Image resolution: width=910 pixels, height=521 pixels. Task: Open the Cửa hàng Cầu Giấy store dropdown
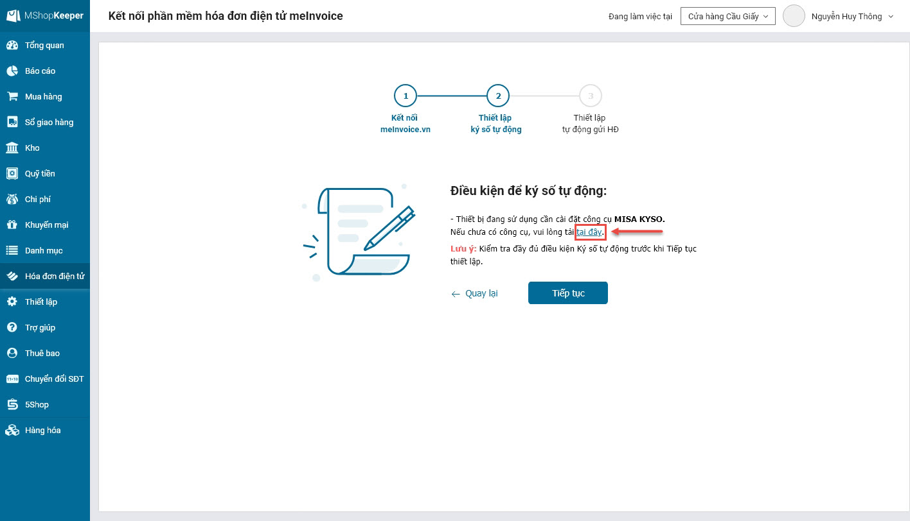click(x=728, y=16)
